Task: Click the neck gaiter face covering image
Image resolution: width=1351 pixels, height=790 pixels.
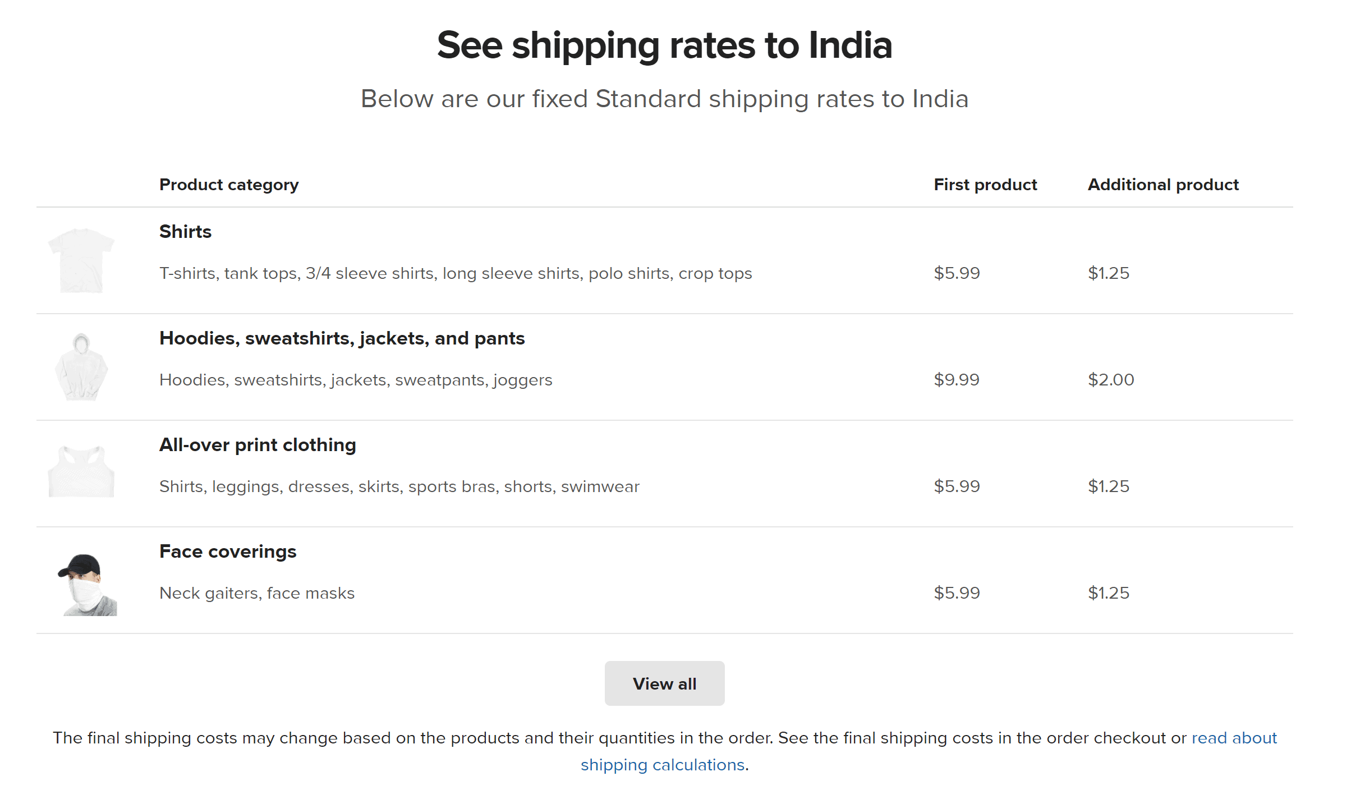Action: [x=87, y=584]
